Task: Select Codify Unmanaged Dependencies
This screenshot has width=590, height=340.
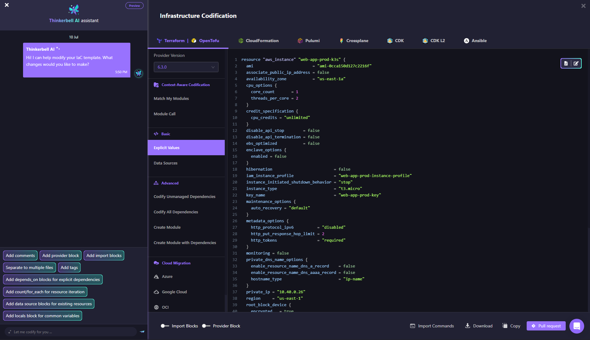Action: (x=186, y=196)
